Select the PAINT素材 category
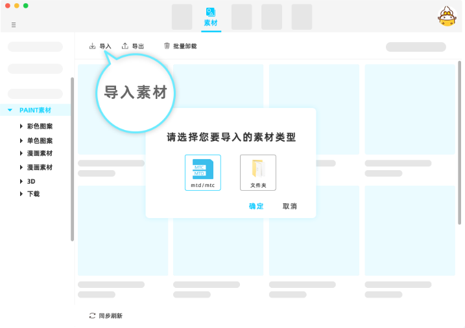Screen dimensions: 465x328 [35, 110]
